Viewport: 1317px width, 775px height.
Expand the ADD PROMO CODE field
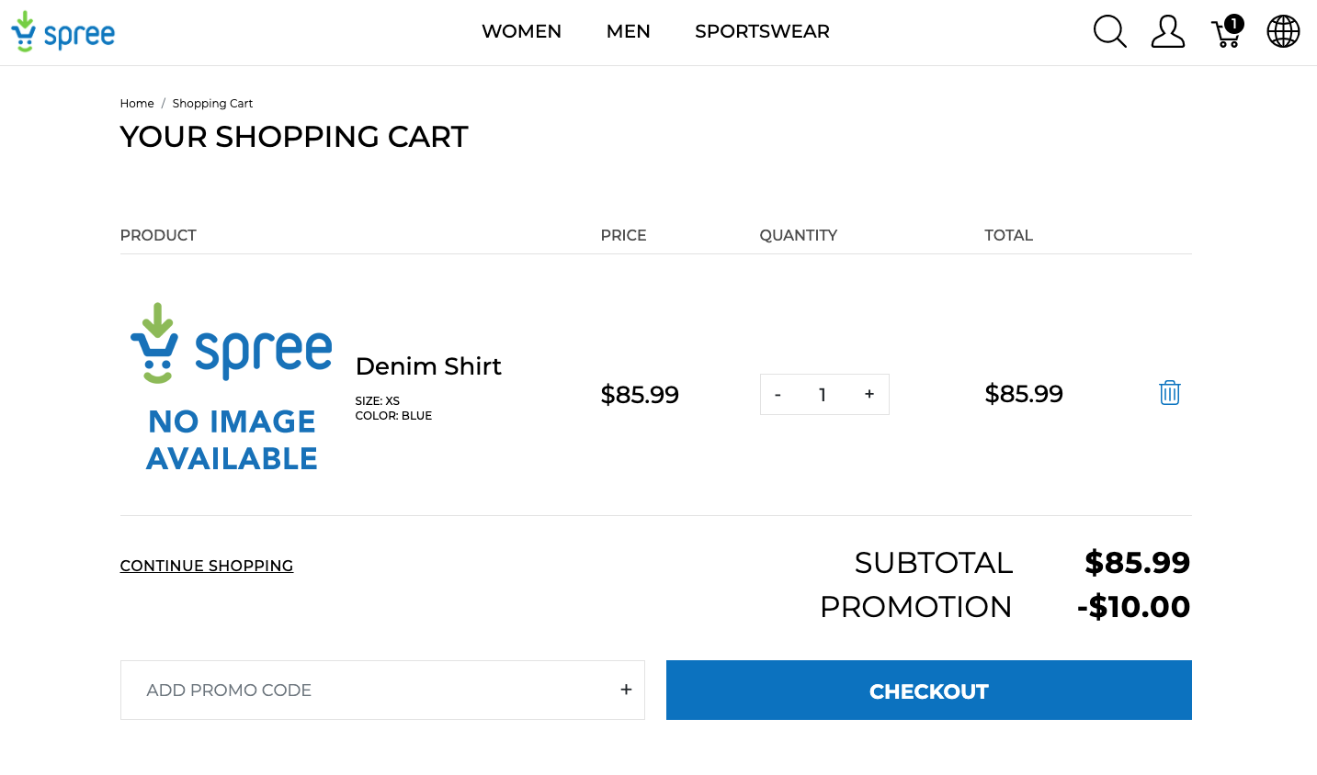click(x=626, y=689)
